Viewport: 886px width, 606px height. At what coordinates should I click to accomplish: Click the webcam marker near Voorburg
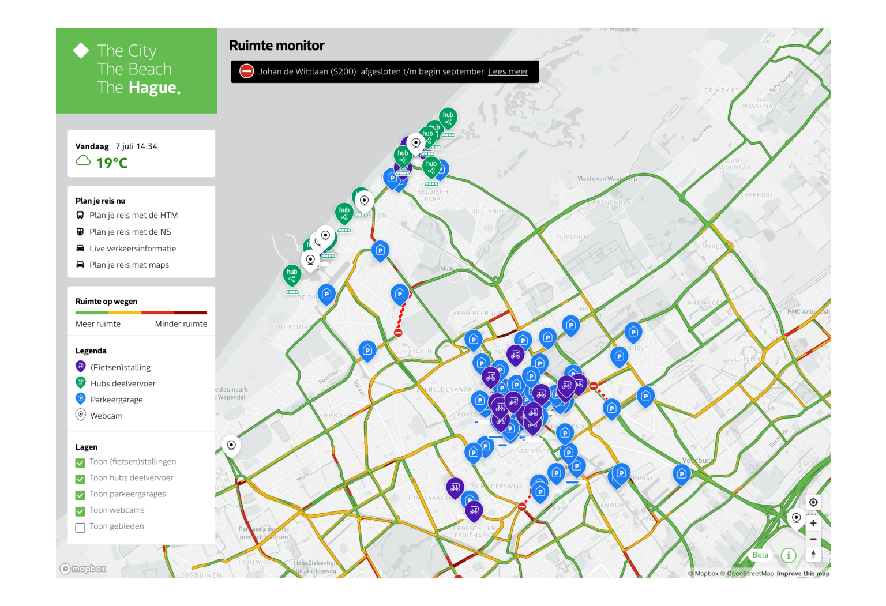click(796, 518)
